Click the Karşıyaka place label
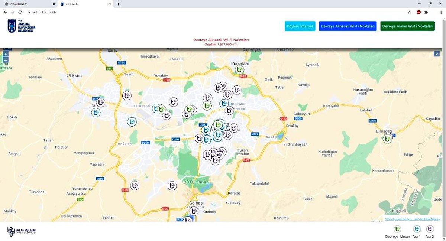 pos(332,106)
